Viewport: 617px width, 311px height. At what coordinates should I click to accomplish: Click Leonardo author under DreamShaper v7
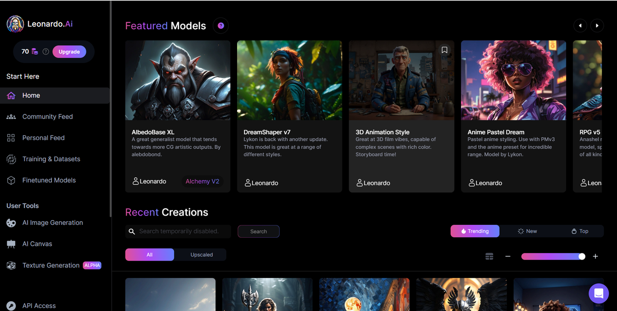261,183
